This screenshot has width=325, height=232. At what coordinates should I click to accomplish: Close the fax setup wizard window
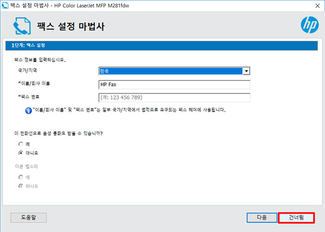click(x=317, y=6)
